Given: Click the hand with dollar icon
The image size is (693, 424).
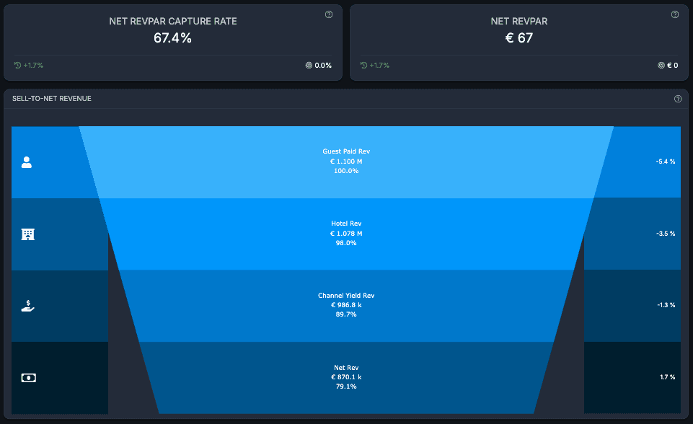Looking at the screenshot, I should [x=28, y=306].
